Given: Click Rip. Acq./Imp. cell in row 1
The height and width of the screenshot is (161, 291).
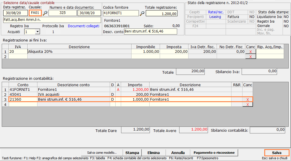Looking at the screenshot, I should [x=270, y=52].
